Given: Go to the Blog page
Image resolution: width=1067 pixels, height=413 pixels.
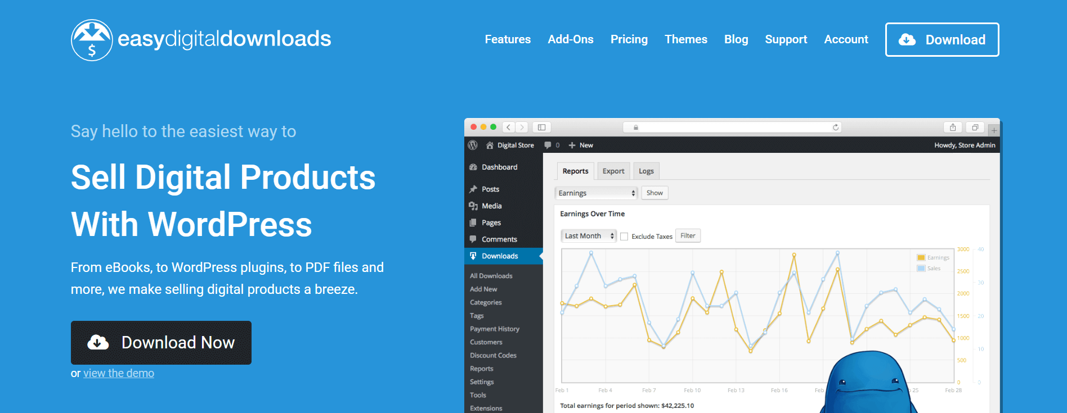Looking at the screenshot, I should 736,39.
